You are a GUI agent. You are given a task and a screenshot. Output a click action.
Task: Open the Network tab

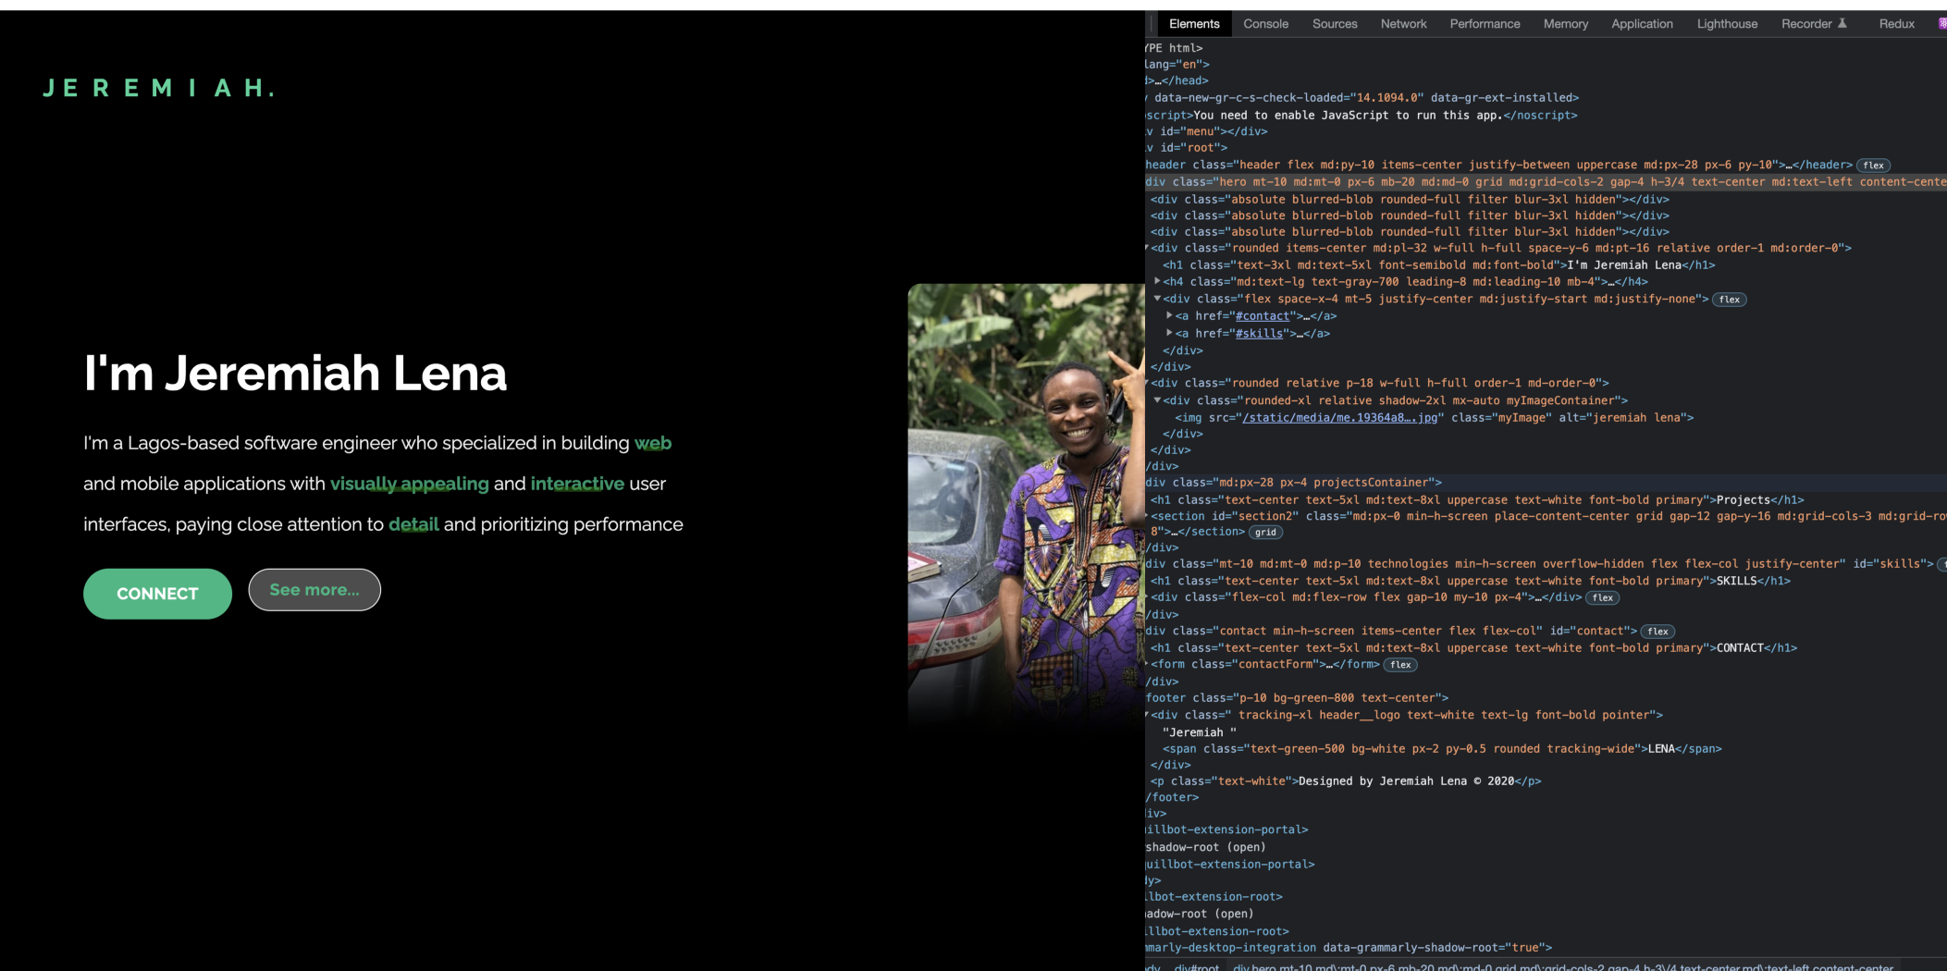pyautogui.click(x=1403, y=24)
